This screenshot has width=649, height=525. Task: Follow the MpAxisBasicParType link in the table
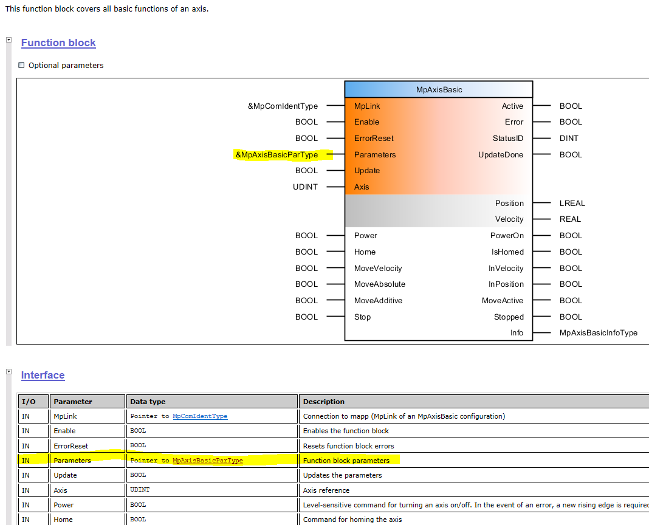point(208,461)
